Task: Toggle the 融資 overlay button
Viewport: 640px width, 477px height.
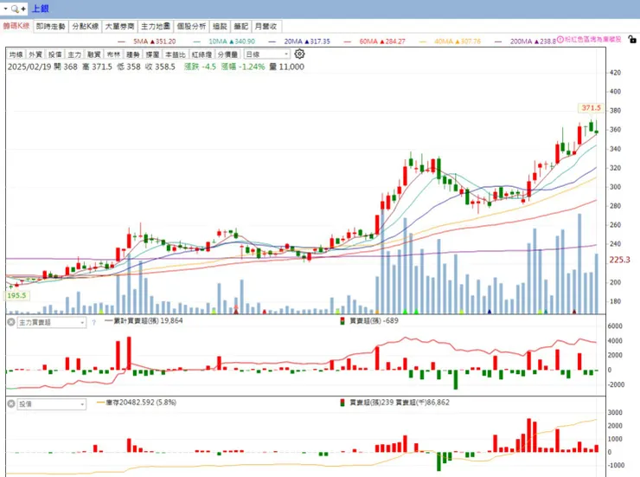Action: [x=94, y=55]
